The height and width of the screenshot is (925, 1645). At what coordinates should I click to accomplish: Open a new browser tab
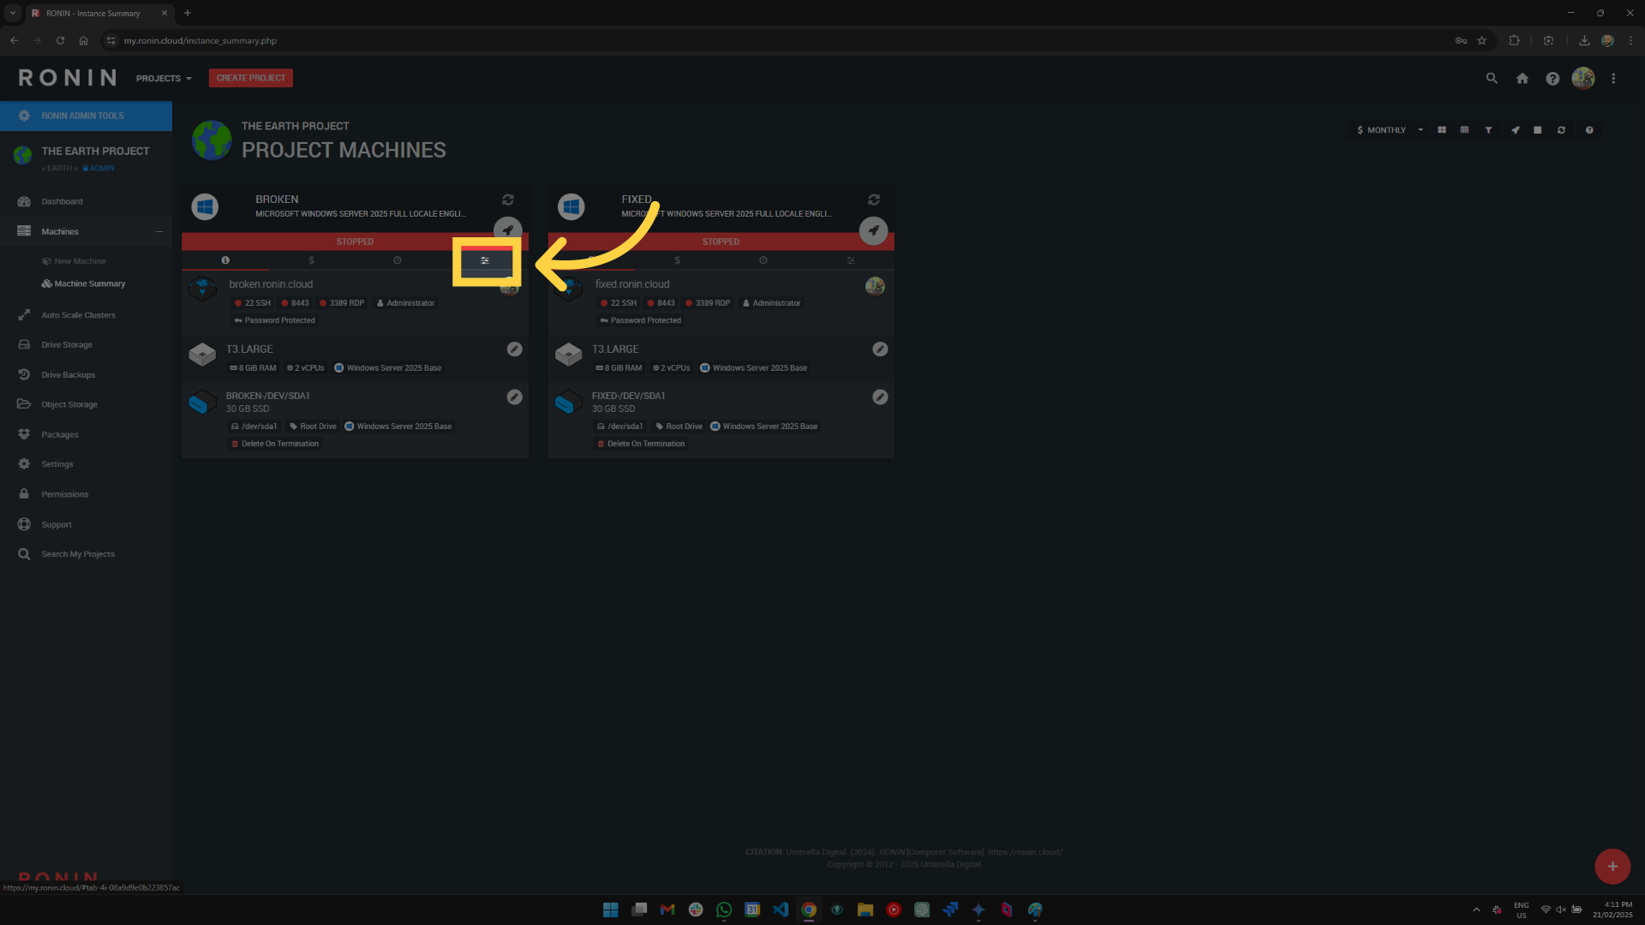click(x=188, y=13)
